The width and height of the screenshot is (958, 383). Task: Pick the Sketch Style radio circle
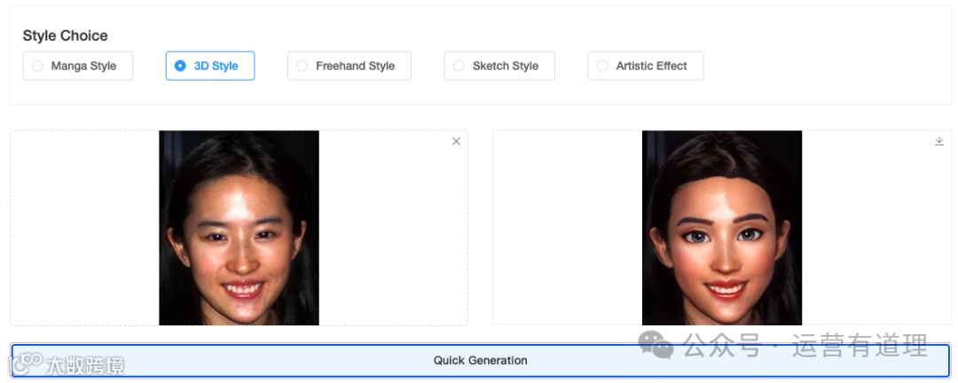click(x=459, y=66)
